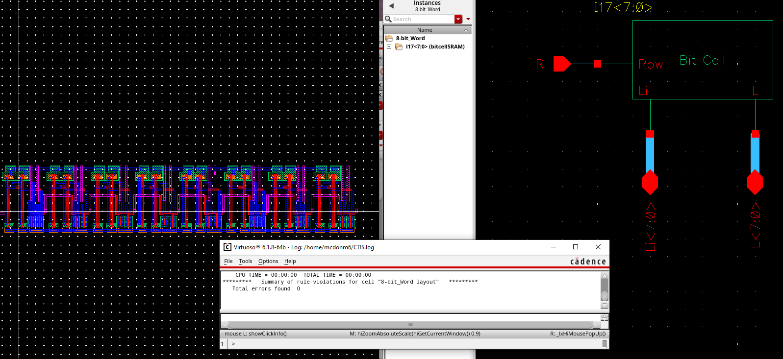Screen dimensions: 783x359
Task: Sort instances by the Name column header
Action: (x=425, y=30)
